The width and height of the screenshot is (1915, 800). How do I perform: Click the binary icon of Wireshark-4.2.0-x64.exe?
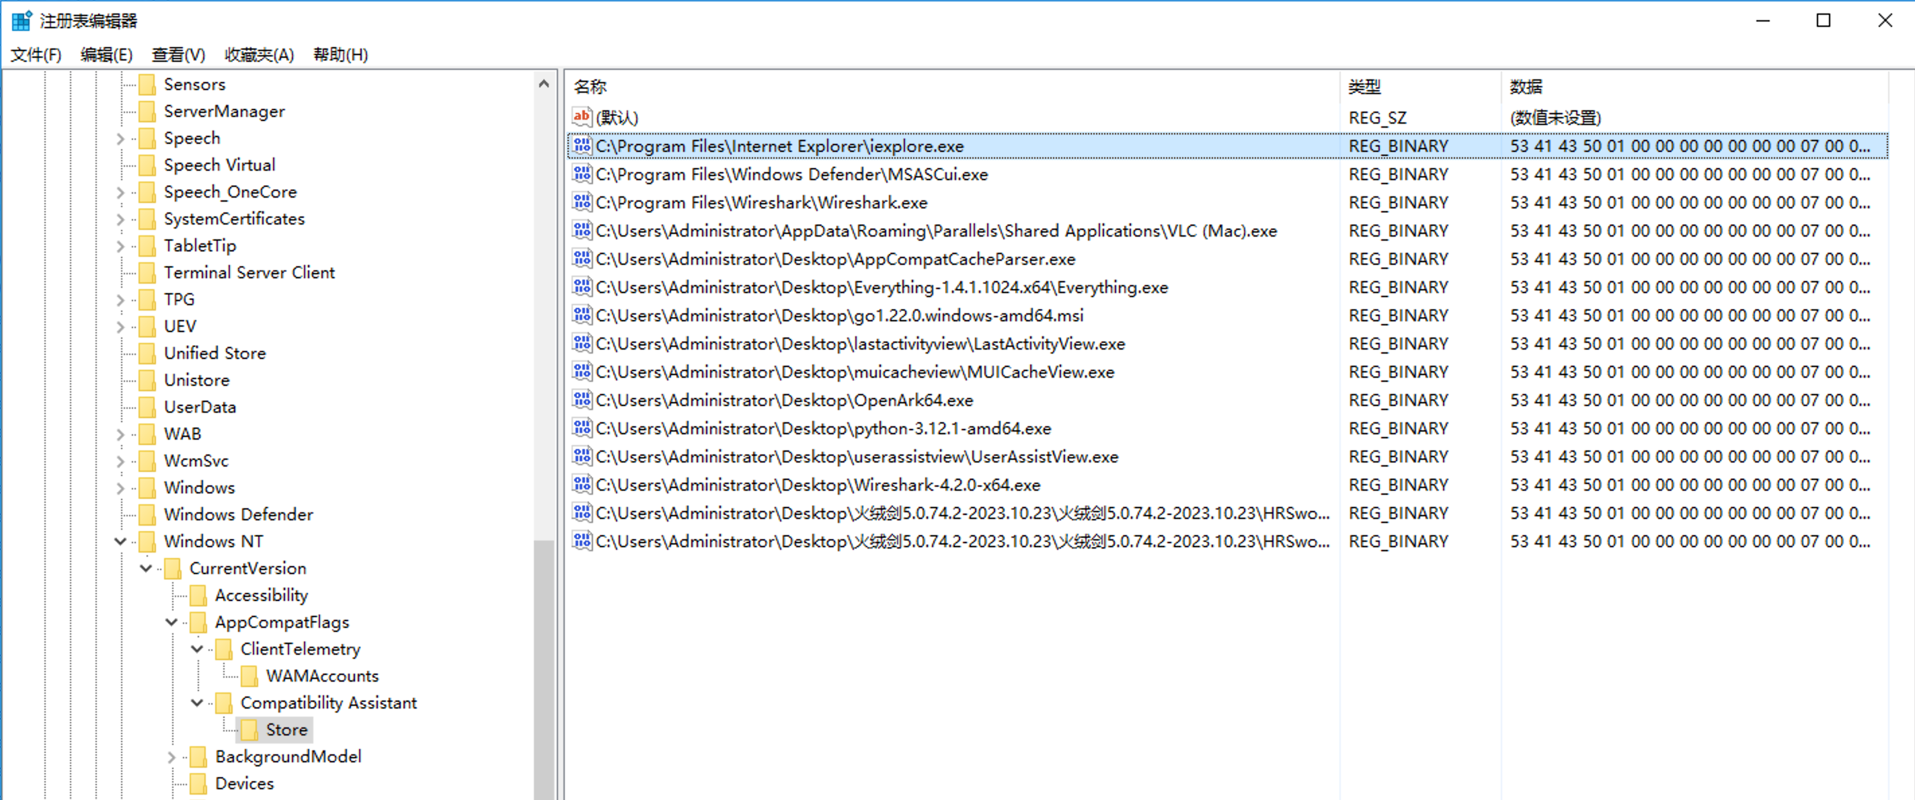(582, 485)
